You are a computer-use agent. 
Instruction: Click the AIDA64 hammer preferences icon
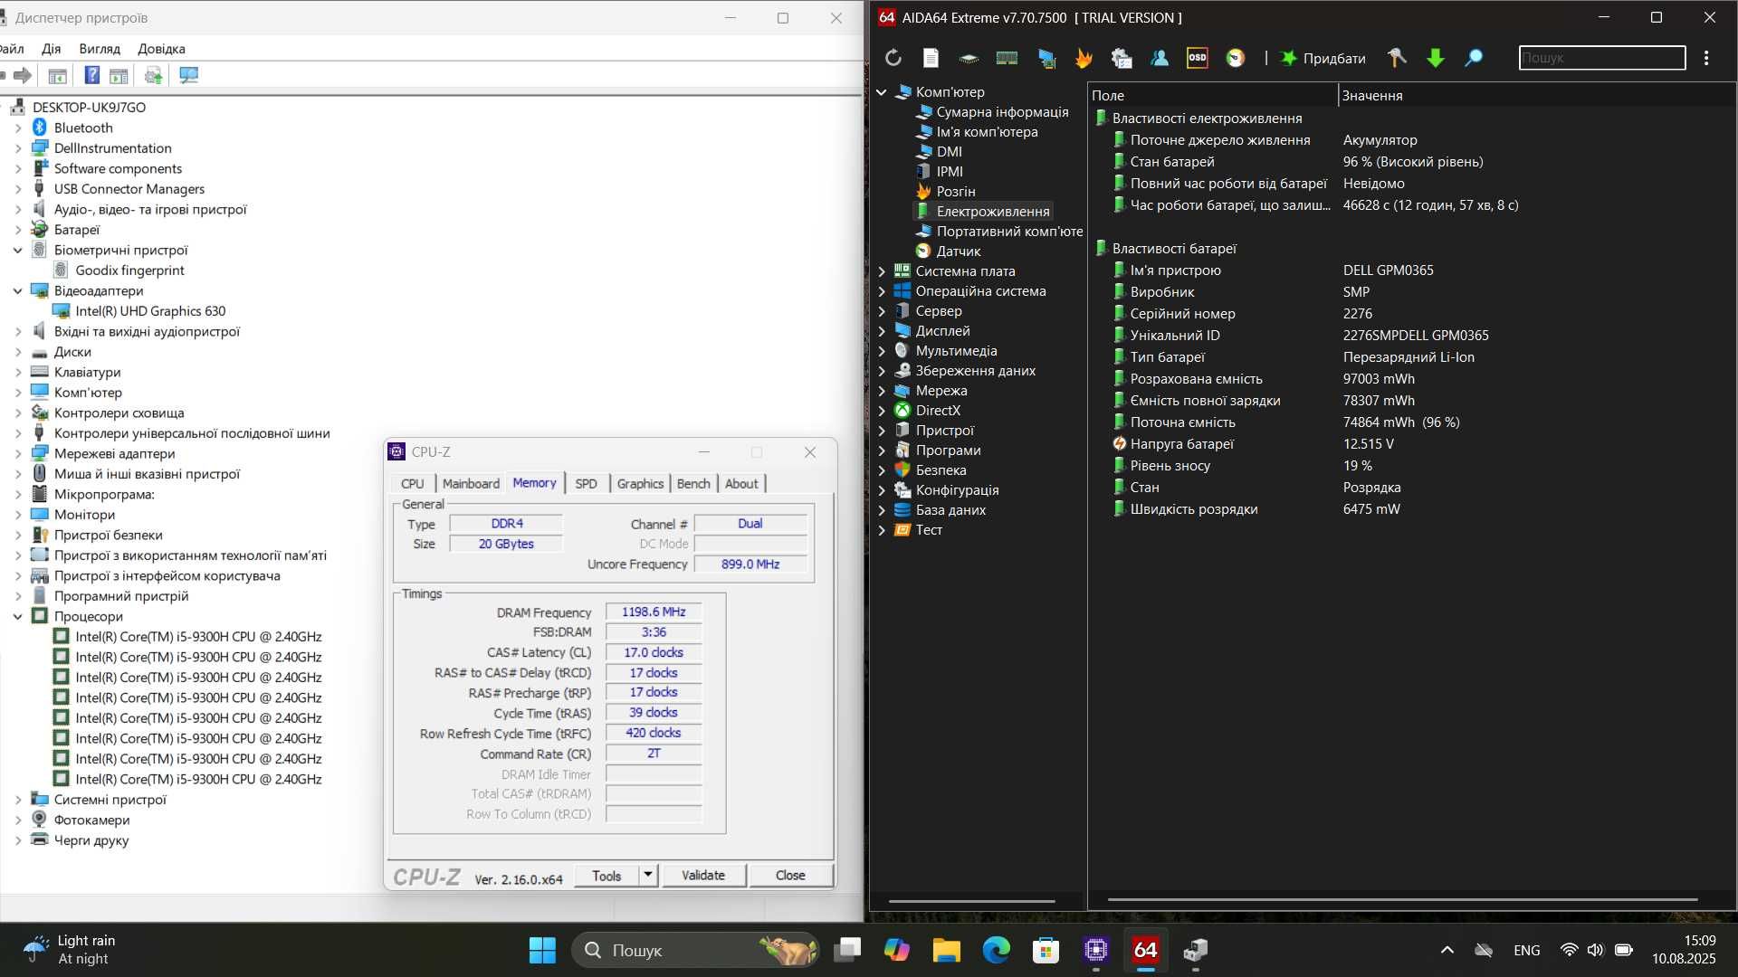1398,58
